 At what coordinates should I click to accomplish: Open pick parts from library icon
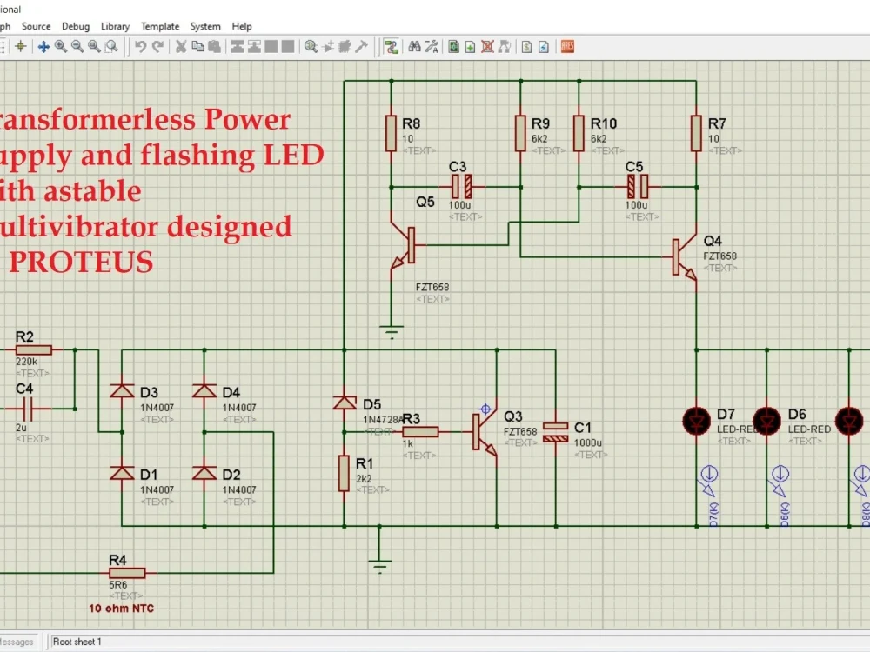(311, 47)
